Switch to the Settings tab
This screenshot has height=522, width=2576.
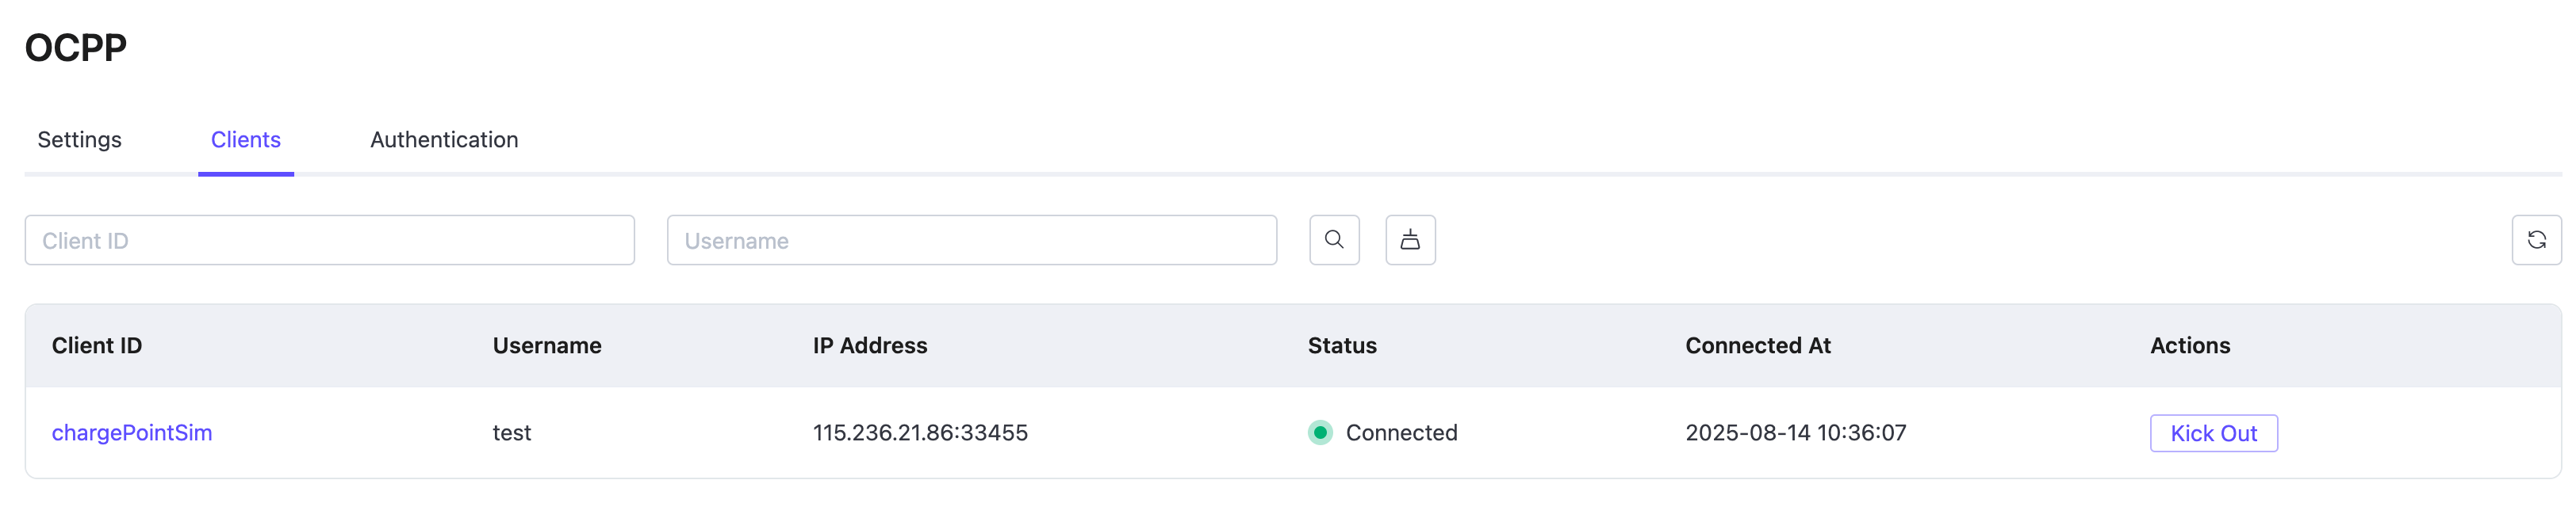(x=79, y=139)
